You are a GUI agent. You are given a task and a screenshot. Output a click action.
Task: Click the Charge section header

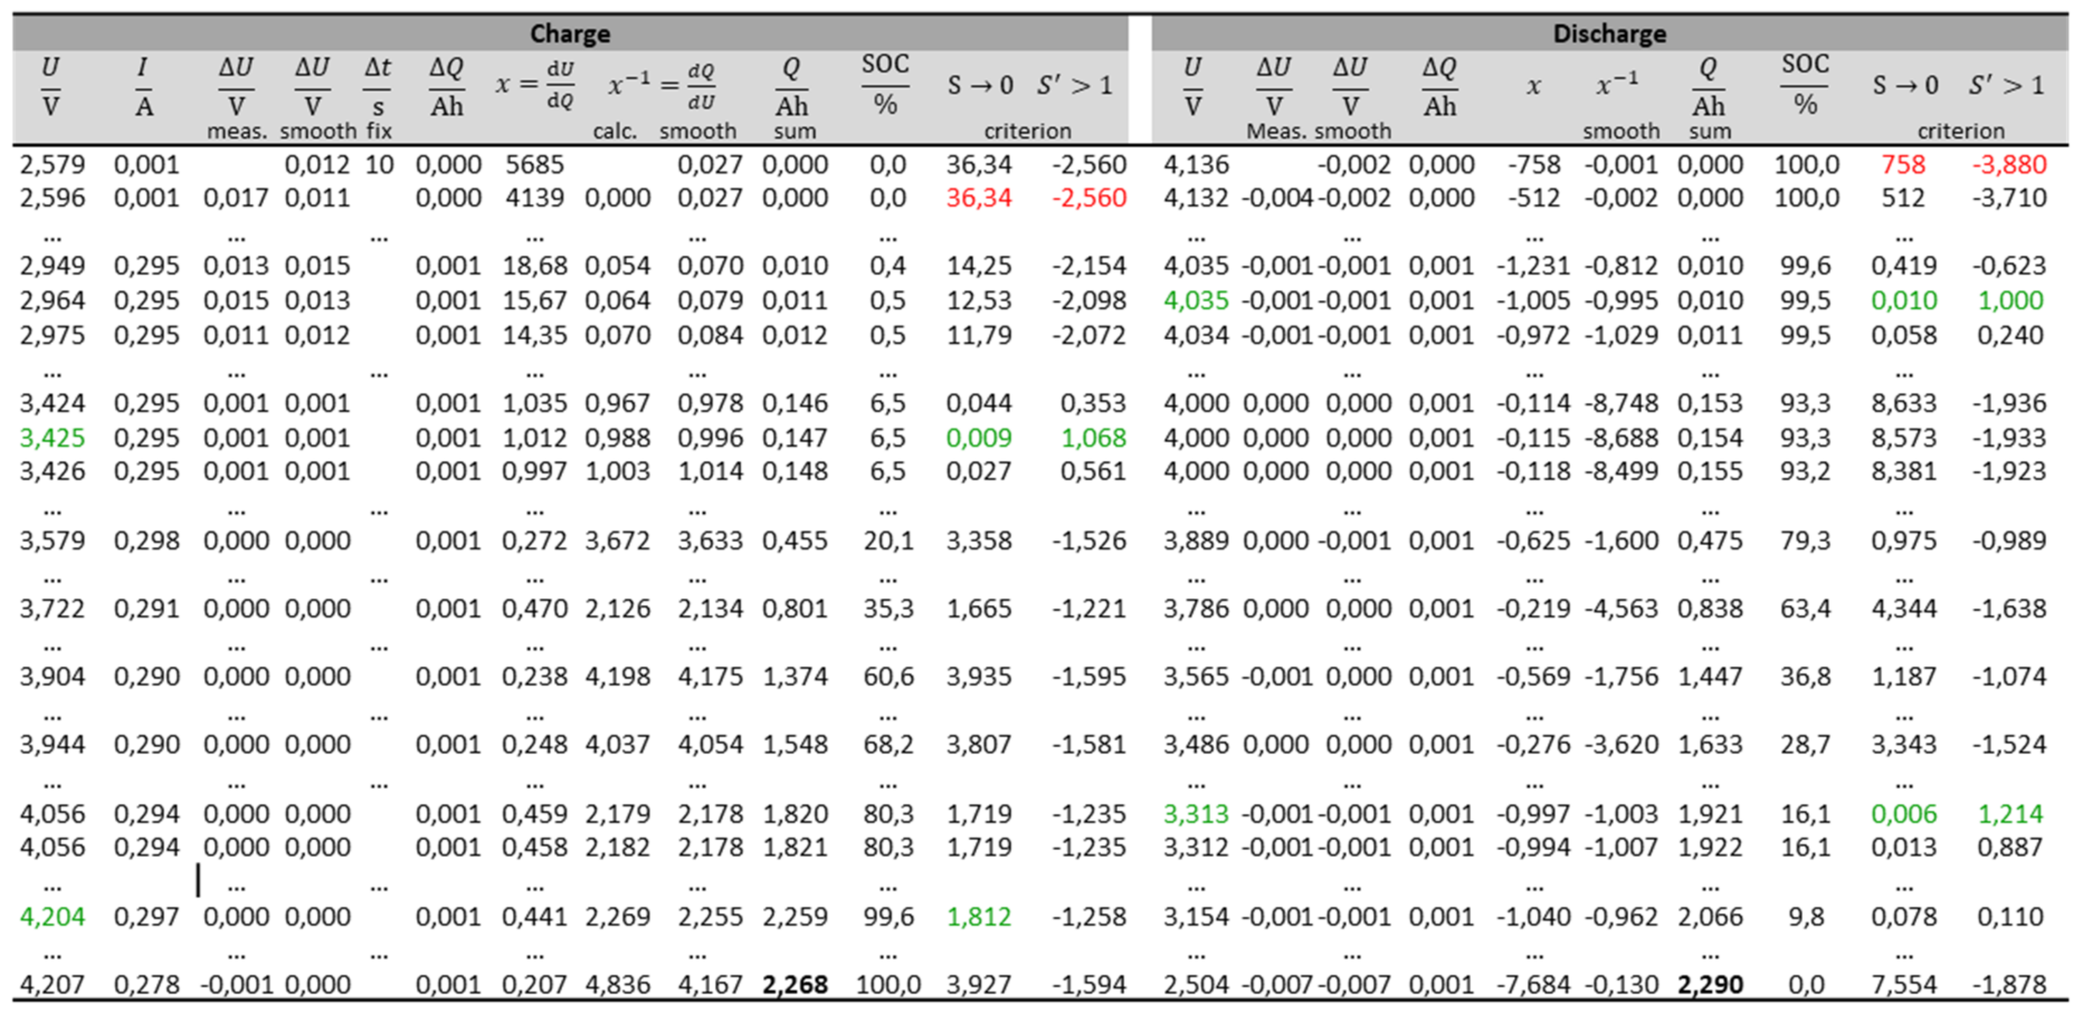point(570,34)
